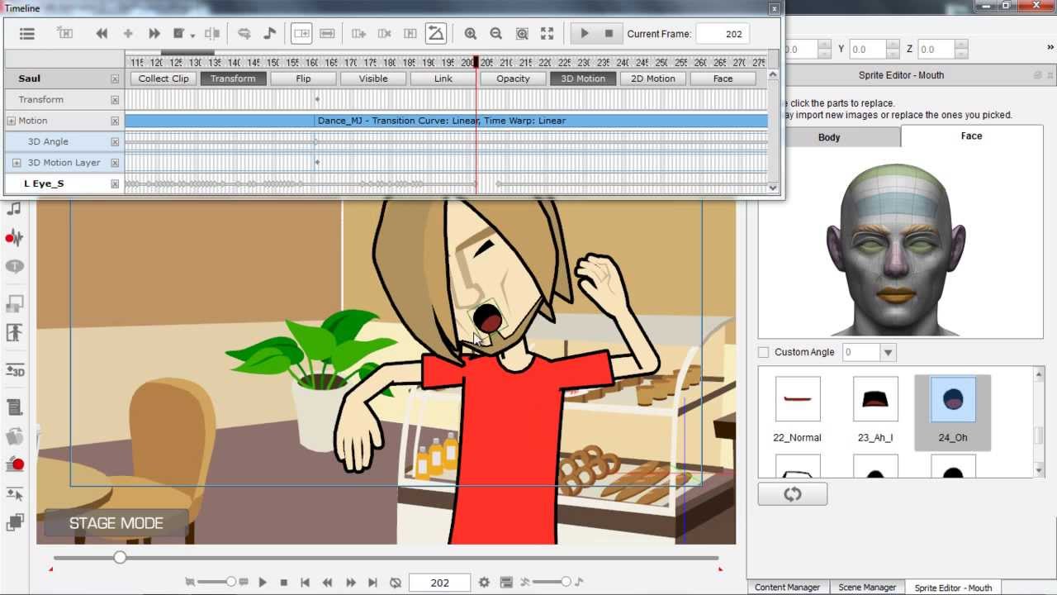Select the 24_Oh mouth sprite thumbnail
This screenshot has width=1057, height=595.
point(951,399)
